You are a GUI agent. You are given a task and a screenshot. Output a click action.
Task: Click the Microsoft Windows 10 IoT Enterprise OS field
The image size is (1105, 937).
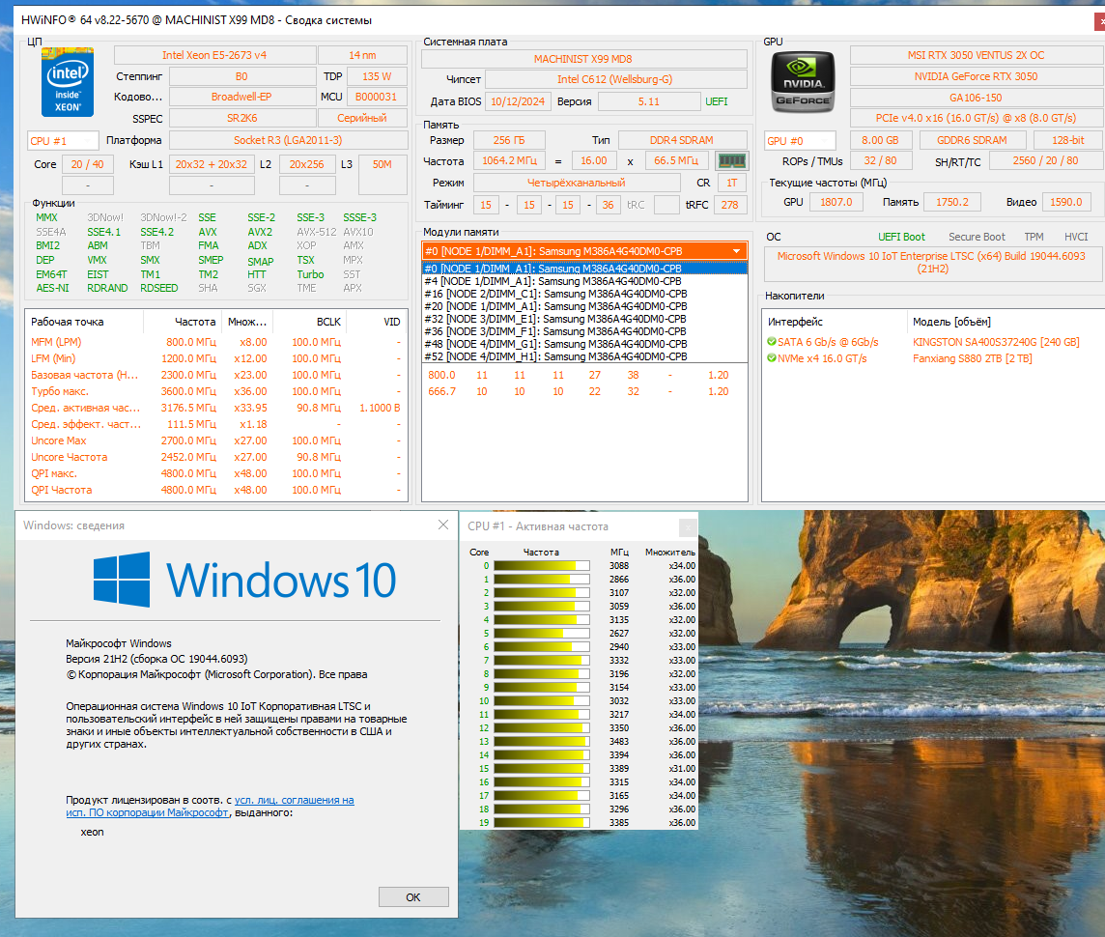(x=932, y=262)
